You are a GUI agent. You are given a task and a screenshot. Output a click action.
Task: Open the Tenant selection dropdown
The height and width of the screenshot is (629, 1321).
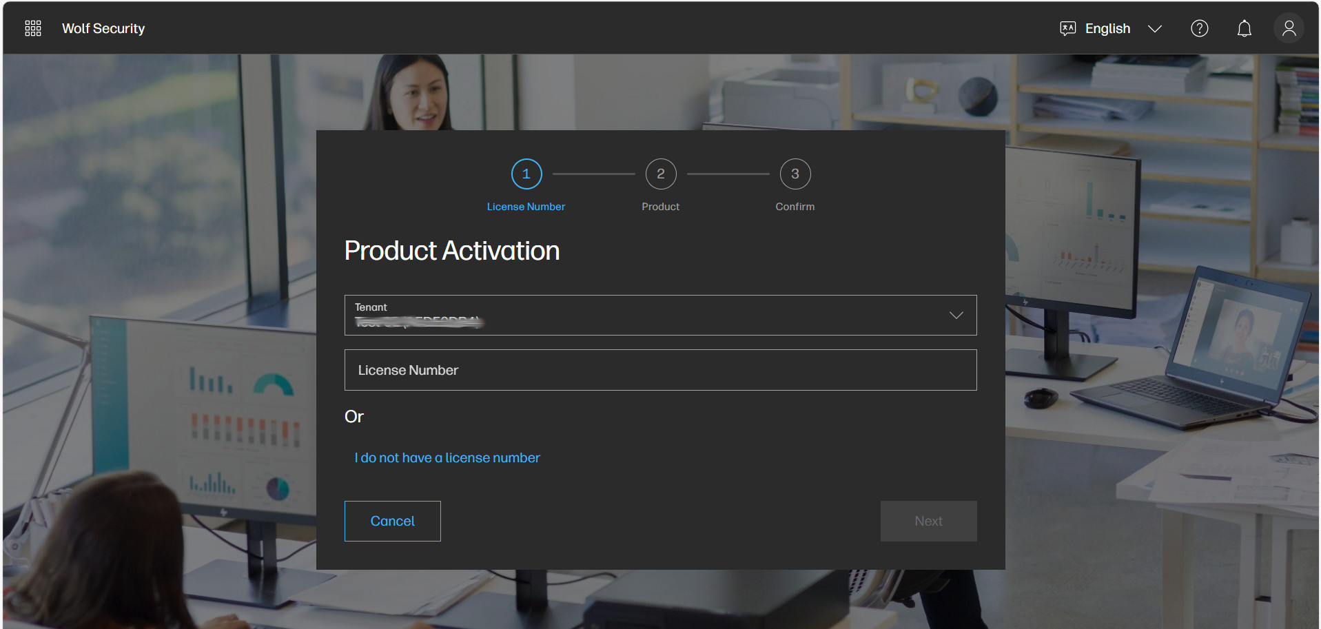[x=660, y=315]
